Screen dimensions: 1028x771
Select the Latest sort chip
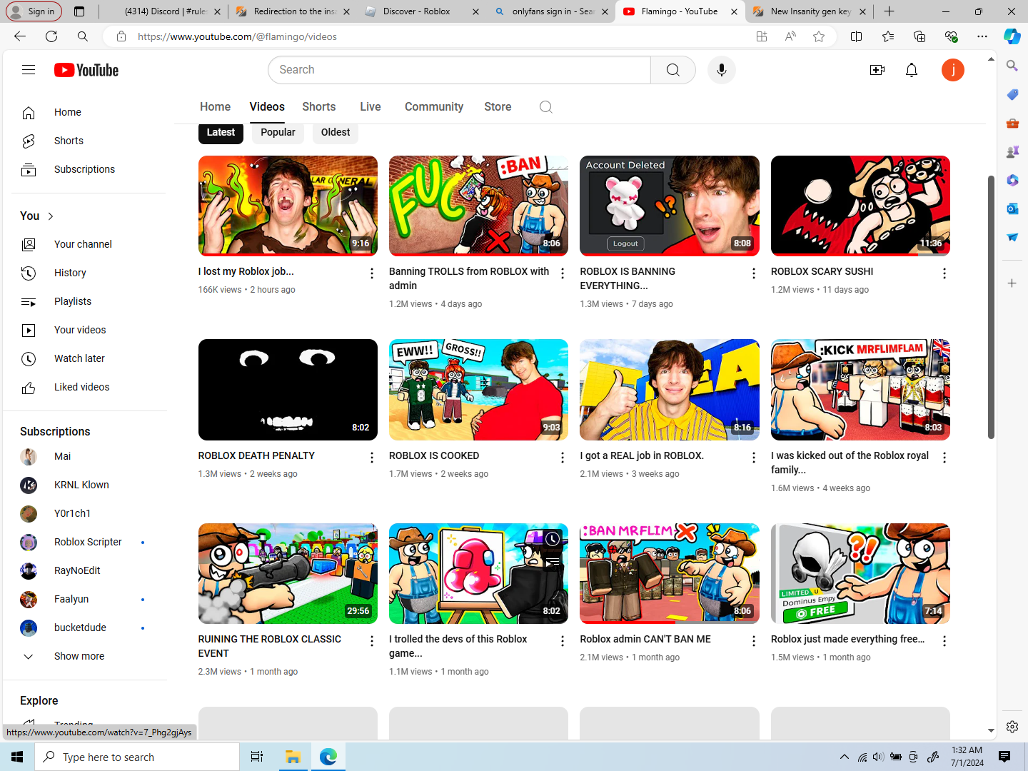[221, 132]
